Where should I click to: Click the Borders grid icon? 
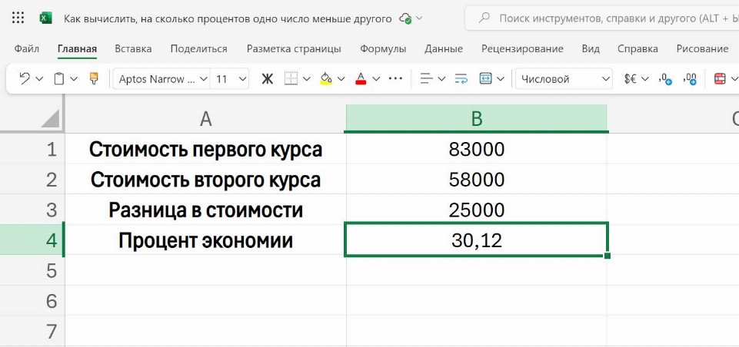point(291,78)
